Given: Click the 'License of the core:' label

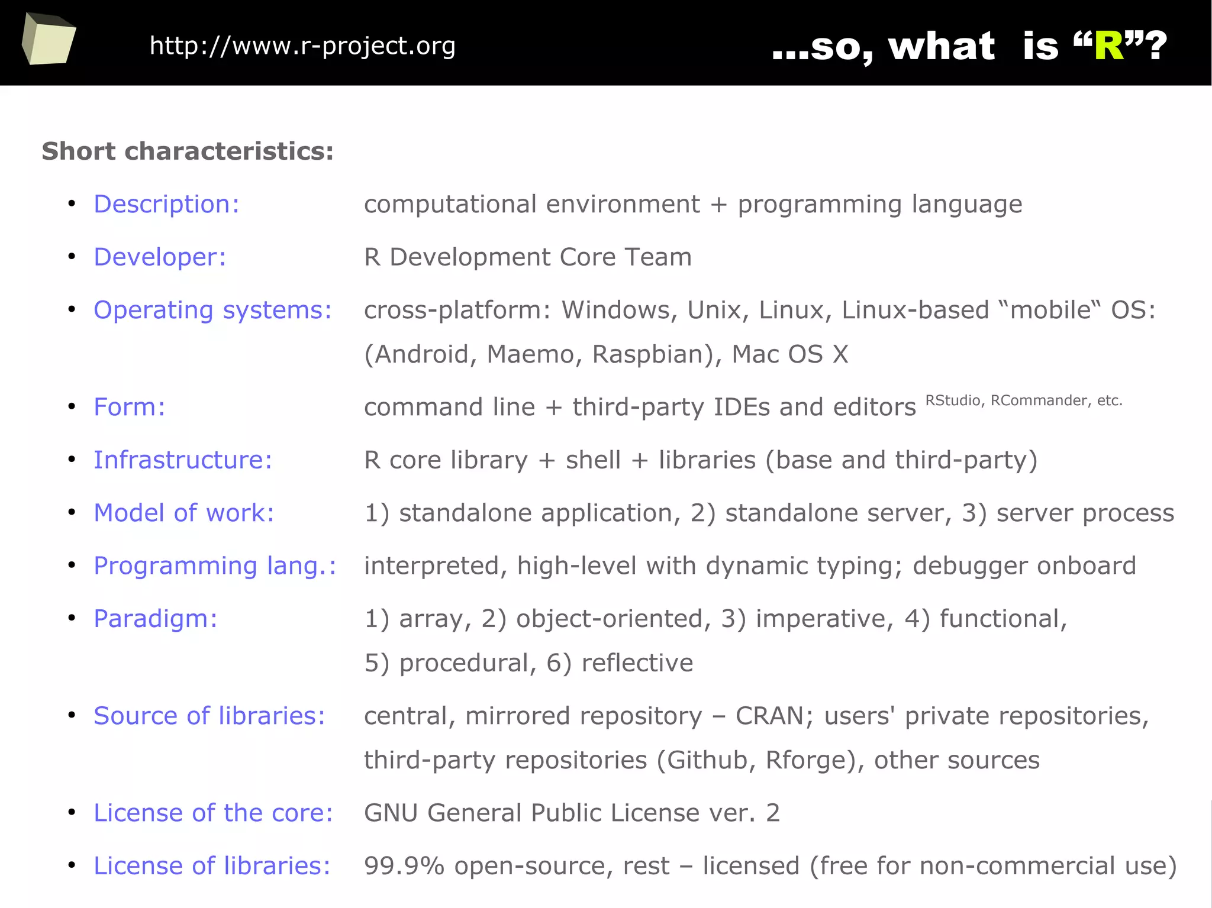Looking at the screenshot, I should tap(213, 813).
